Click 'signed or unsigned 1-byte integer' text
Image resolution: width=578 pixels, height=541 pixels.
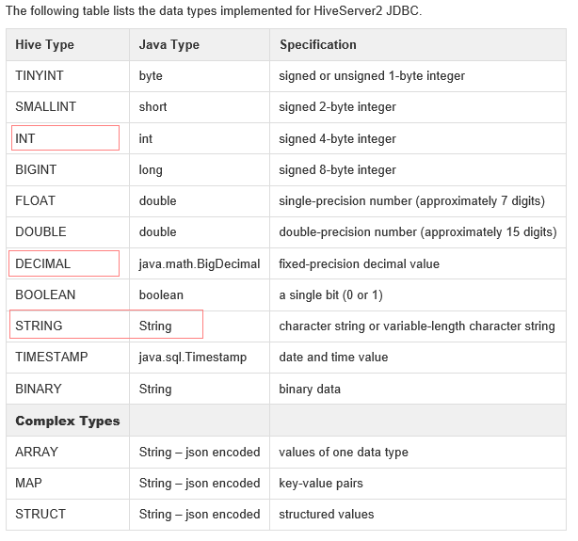tap(372, 76)
